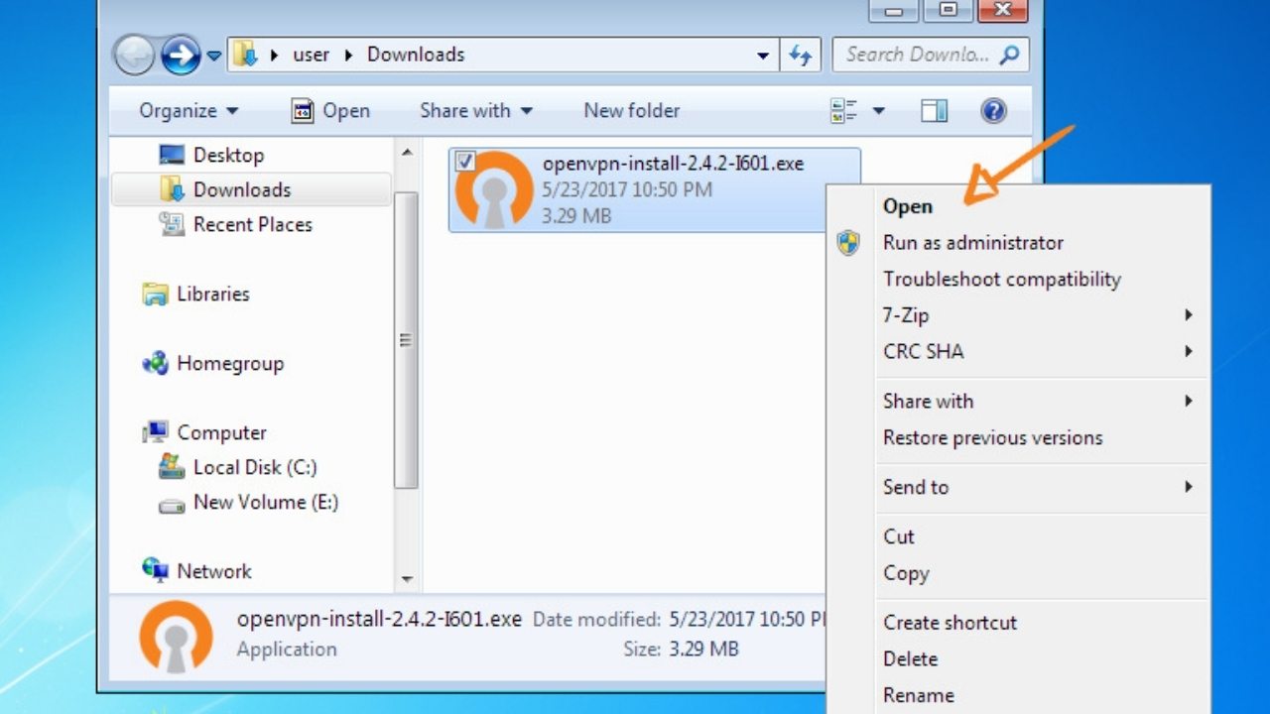Click the OpenVPN orange keyhole file icon
The image size is (1270, 714).
(493, 189)
